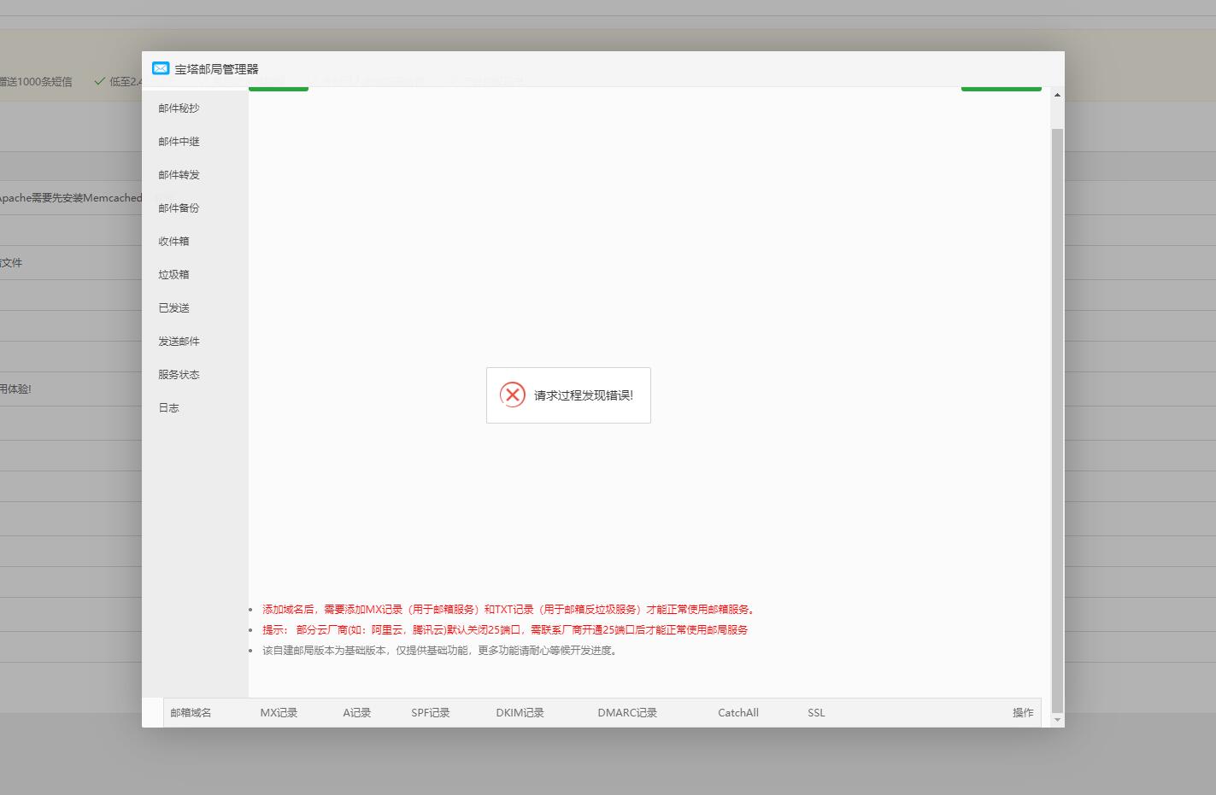1216x795 pixels.
Task: Click the scrollbar up arrow
Action: pyautogui.click(x=1057, y=95)
